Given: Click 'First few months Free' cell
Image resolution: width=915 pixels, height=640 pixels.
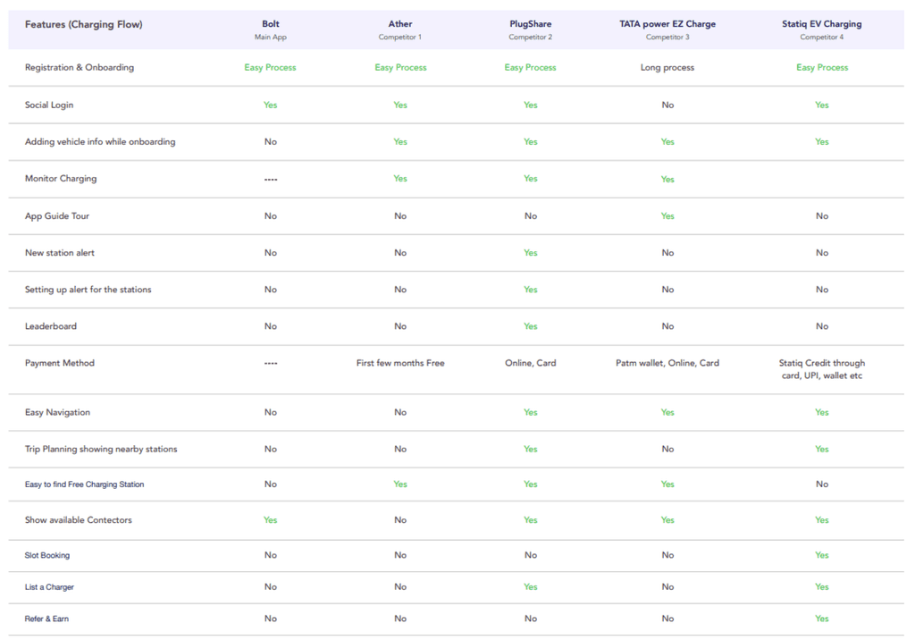Looking at the screenshot, I should pyautogui.click(x=400, y=363).
